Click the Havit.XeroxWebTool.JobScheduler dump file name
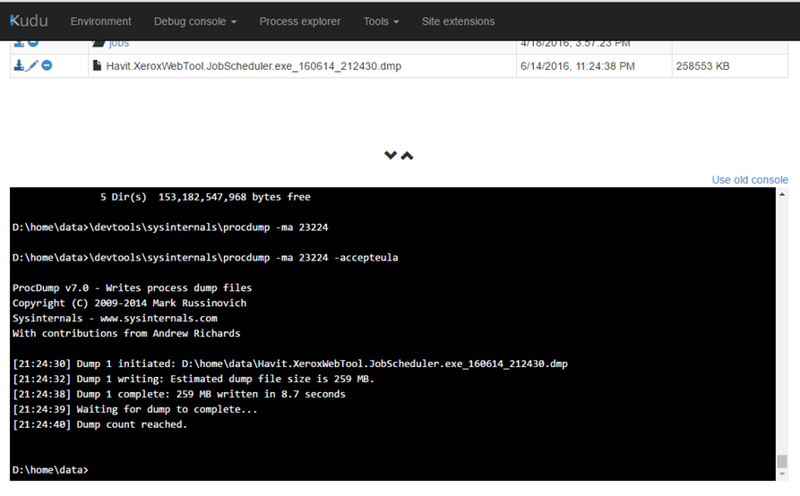Image resolution: width=800 pixels, height=496 pixels. point(253,66)
